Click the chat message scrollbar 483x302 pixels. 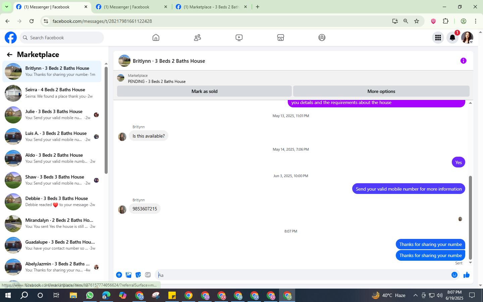470,217
